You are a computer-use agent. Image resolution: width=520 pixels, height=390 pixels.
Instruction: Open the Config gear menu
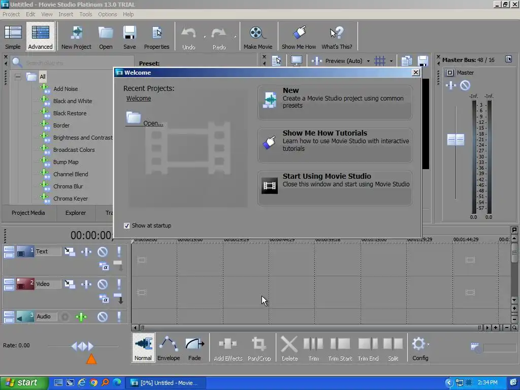coord(420,347)
